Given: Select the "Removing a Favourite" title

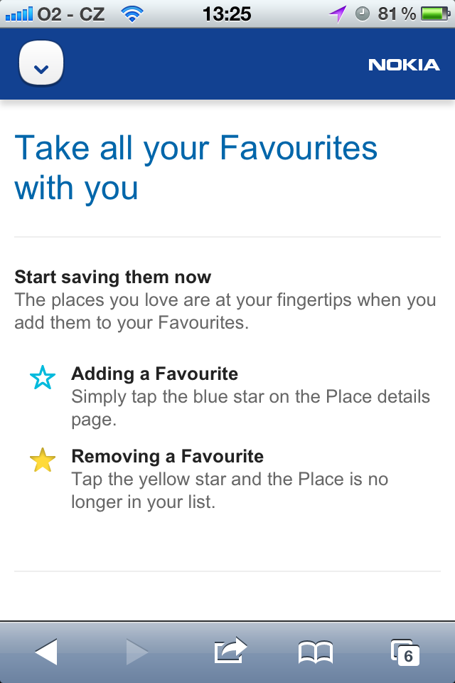Looking at the screenshot, I should point(167,456).
